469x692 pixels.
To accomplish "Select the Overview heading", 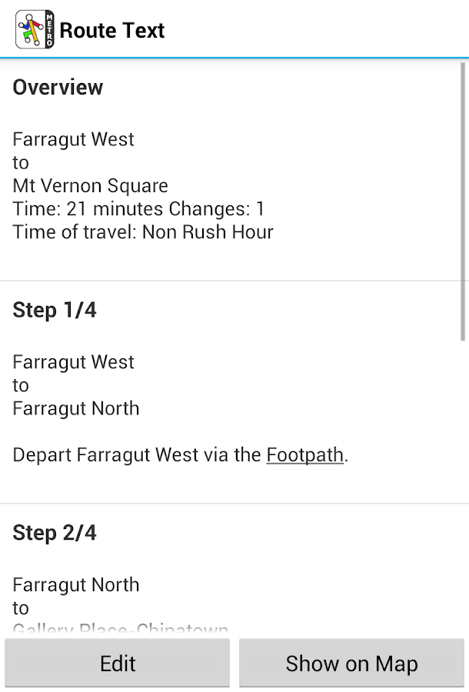I will 58,88.
